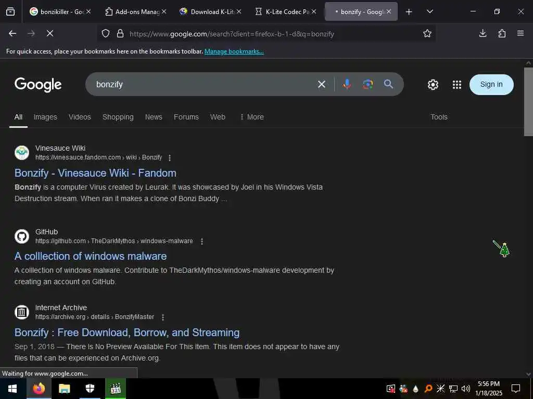
Task: Select the All results filter
Action: (18, 117)
